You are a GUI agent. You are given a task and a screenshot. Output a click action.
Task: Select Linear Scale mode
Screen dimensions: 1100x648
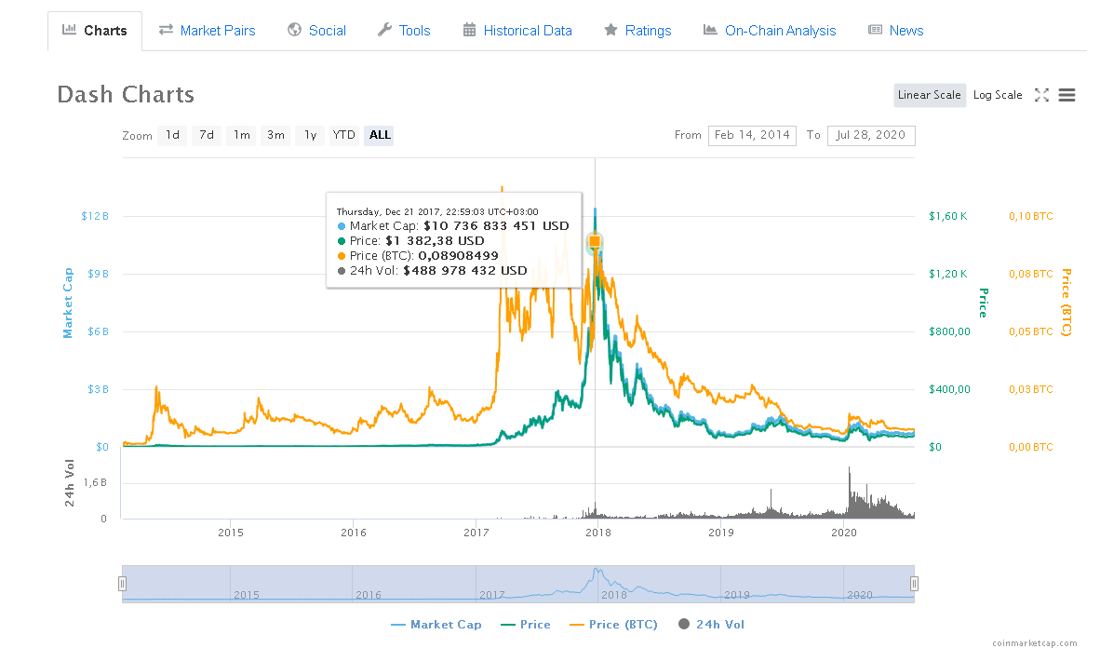[x=930, y=95]
